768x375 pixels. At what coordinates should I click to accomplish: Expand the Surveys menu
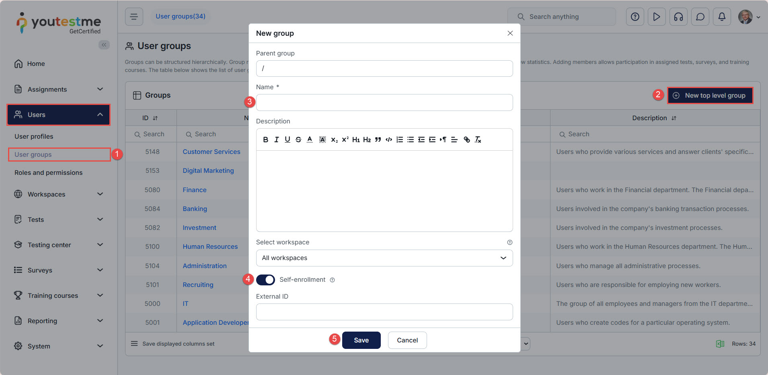(x=59, y=270)
